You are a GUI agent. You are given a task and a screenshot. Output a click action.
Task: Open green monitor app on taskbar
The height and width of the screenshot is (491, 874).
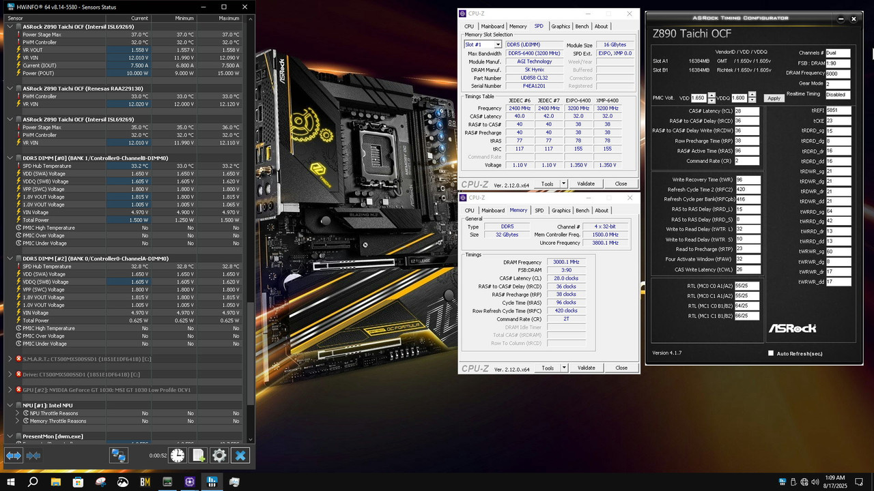(167, 482)
